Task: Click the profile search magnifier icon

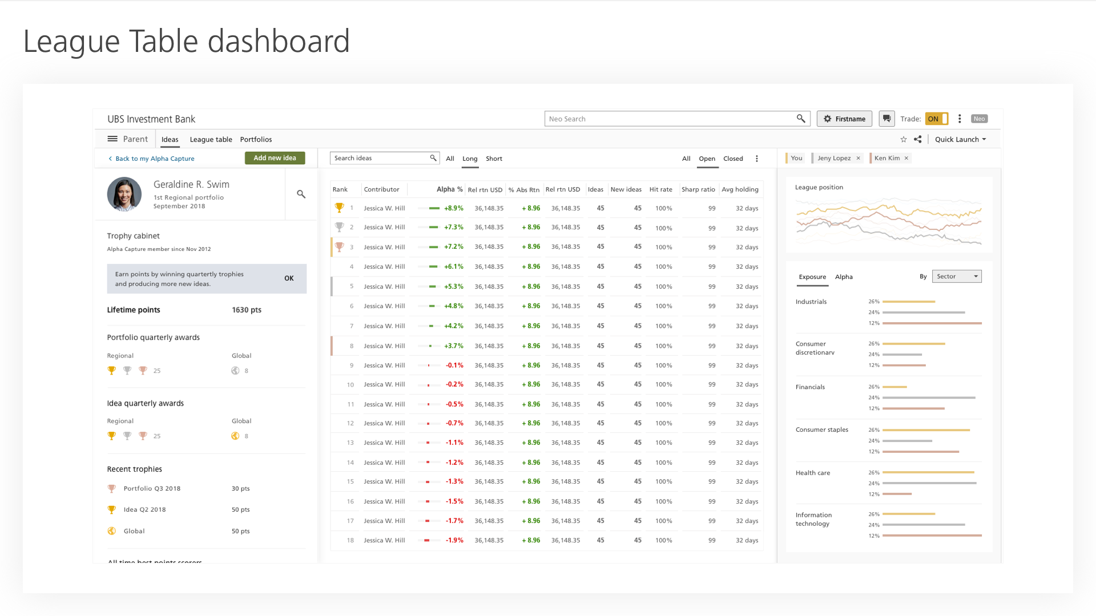Action: (x=301, y=194)
